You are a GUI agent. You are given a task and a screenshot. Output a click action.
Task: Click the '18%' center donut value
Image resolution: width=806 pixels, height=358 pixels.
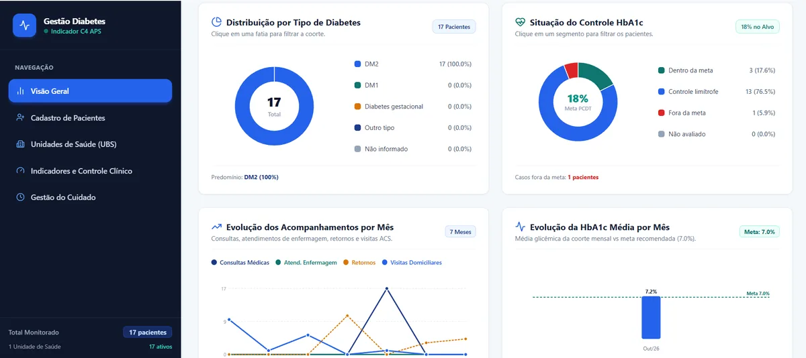click(x=578, y=99)
